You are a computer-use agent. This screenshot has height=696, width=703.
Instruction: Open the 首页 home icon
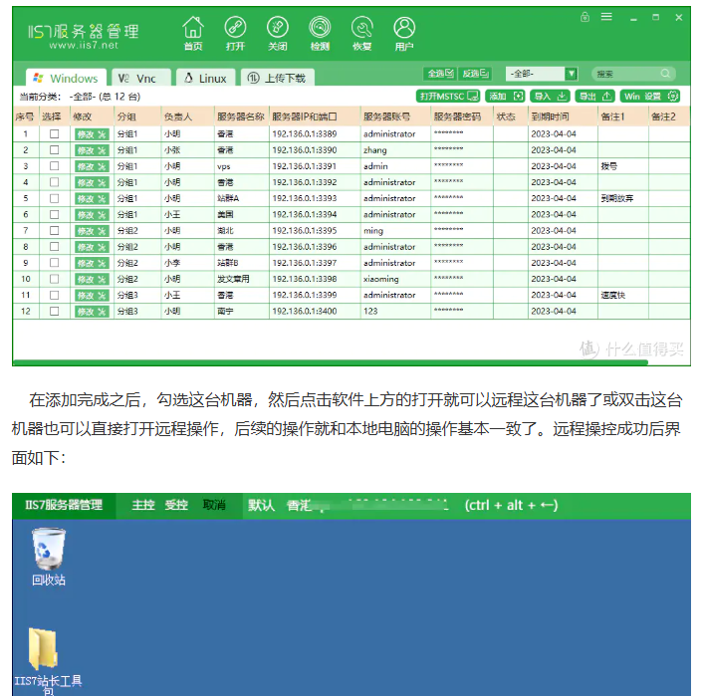pos(193,33)
